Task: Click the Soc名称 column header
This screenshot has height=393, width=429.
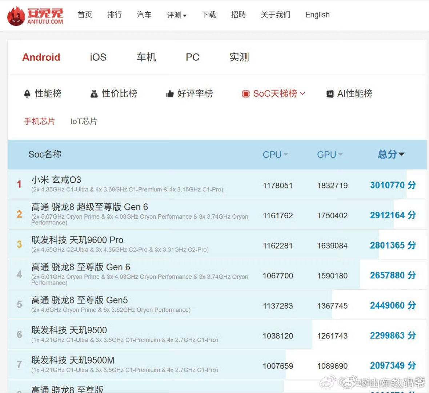Action: 45,154
